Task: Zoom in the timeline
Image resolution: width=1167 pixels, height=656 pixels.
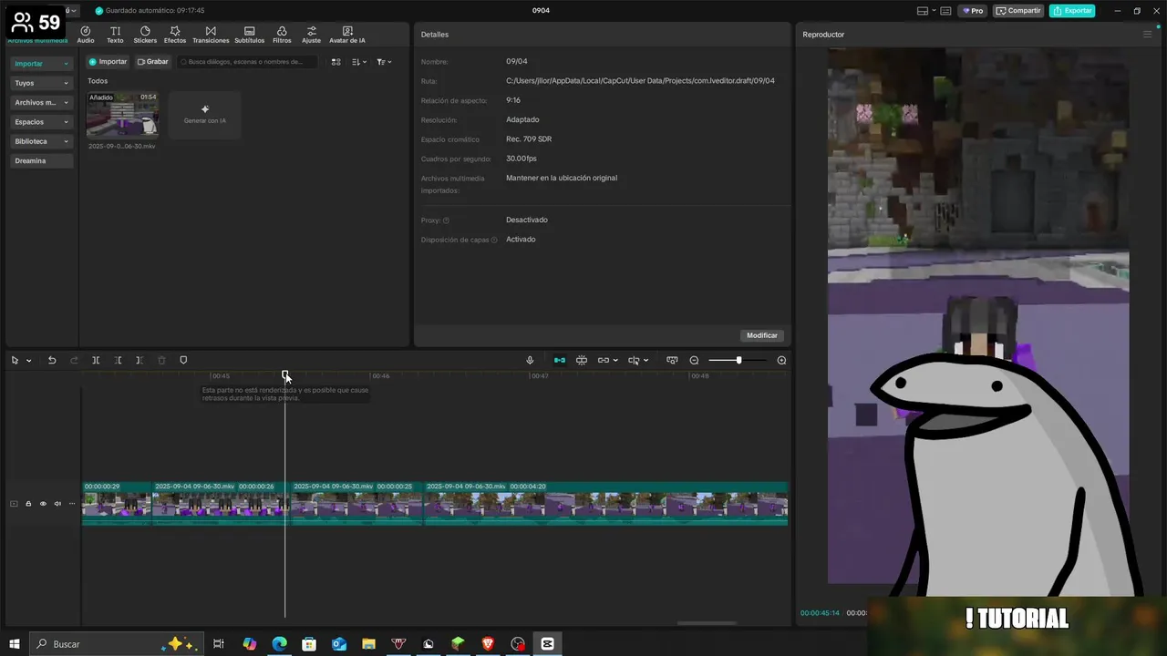Action: 781,361
